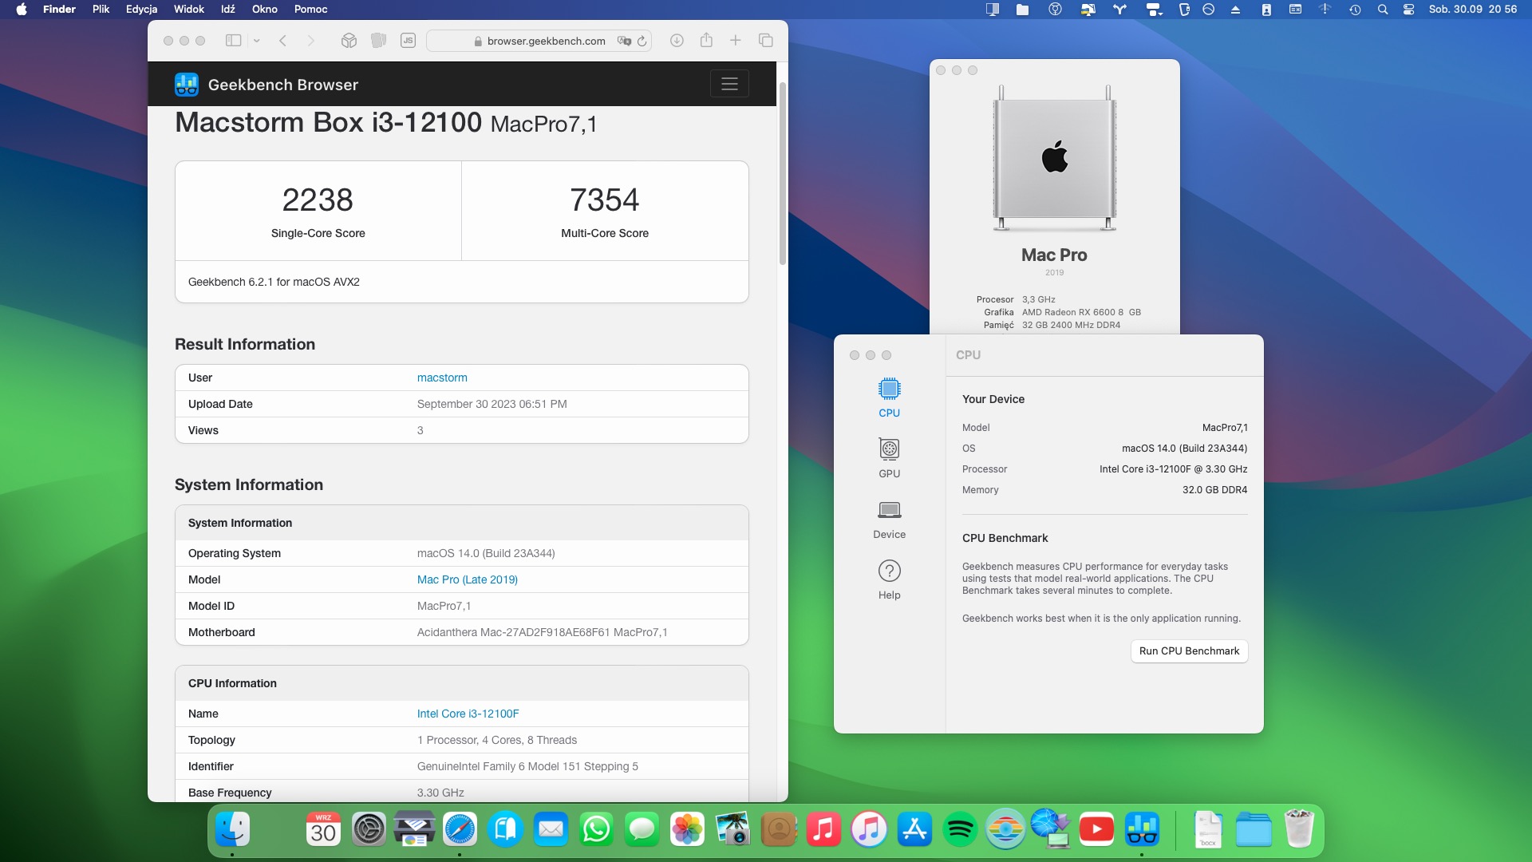Open Safari downloads icon
The image size is (1532, 862).
click(677, 41)
